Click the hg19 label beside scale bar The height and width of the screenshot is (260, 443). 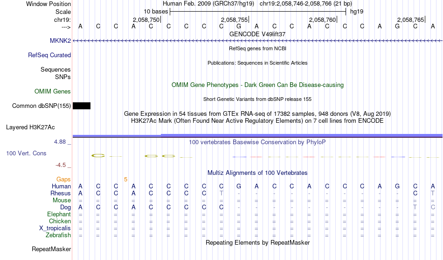357,12
